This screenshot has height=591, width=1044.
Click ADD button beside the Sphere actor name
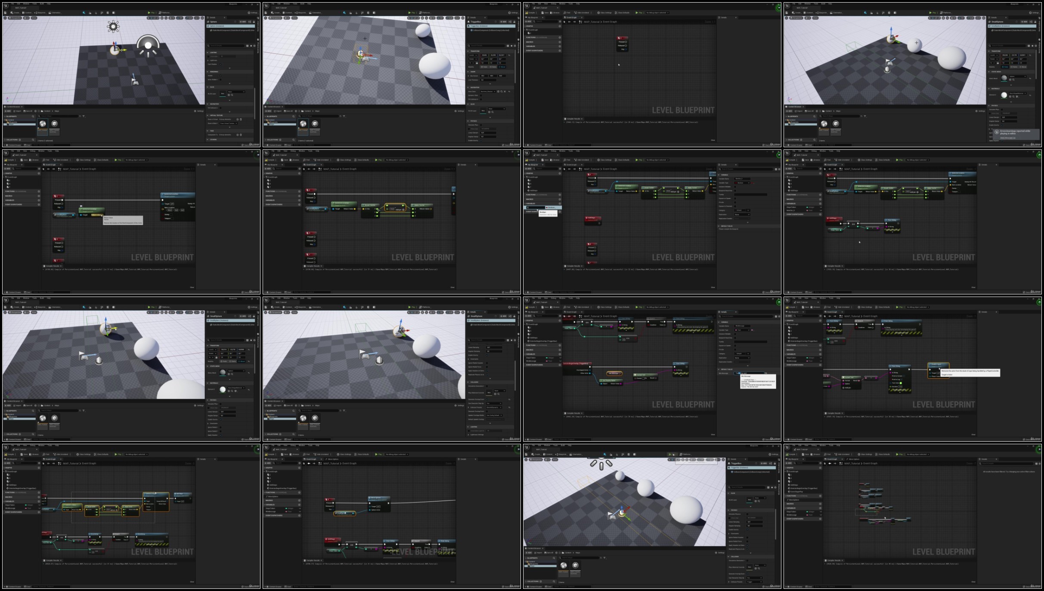(x=243, y=22)
